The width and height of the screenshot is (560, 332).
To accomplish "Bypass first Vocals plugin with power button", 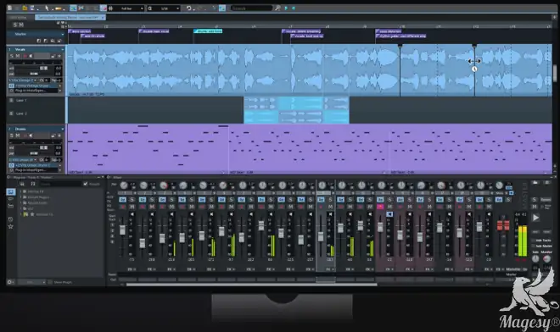I will [x=11, y=86].
